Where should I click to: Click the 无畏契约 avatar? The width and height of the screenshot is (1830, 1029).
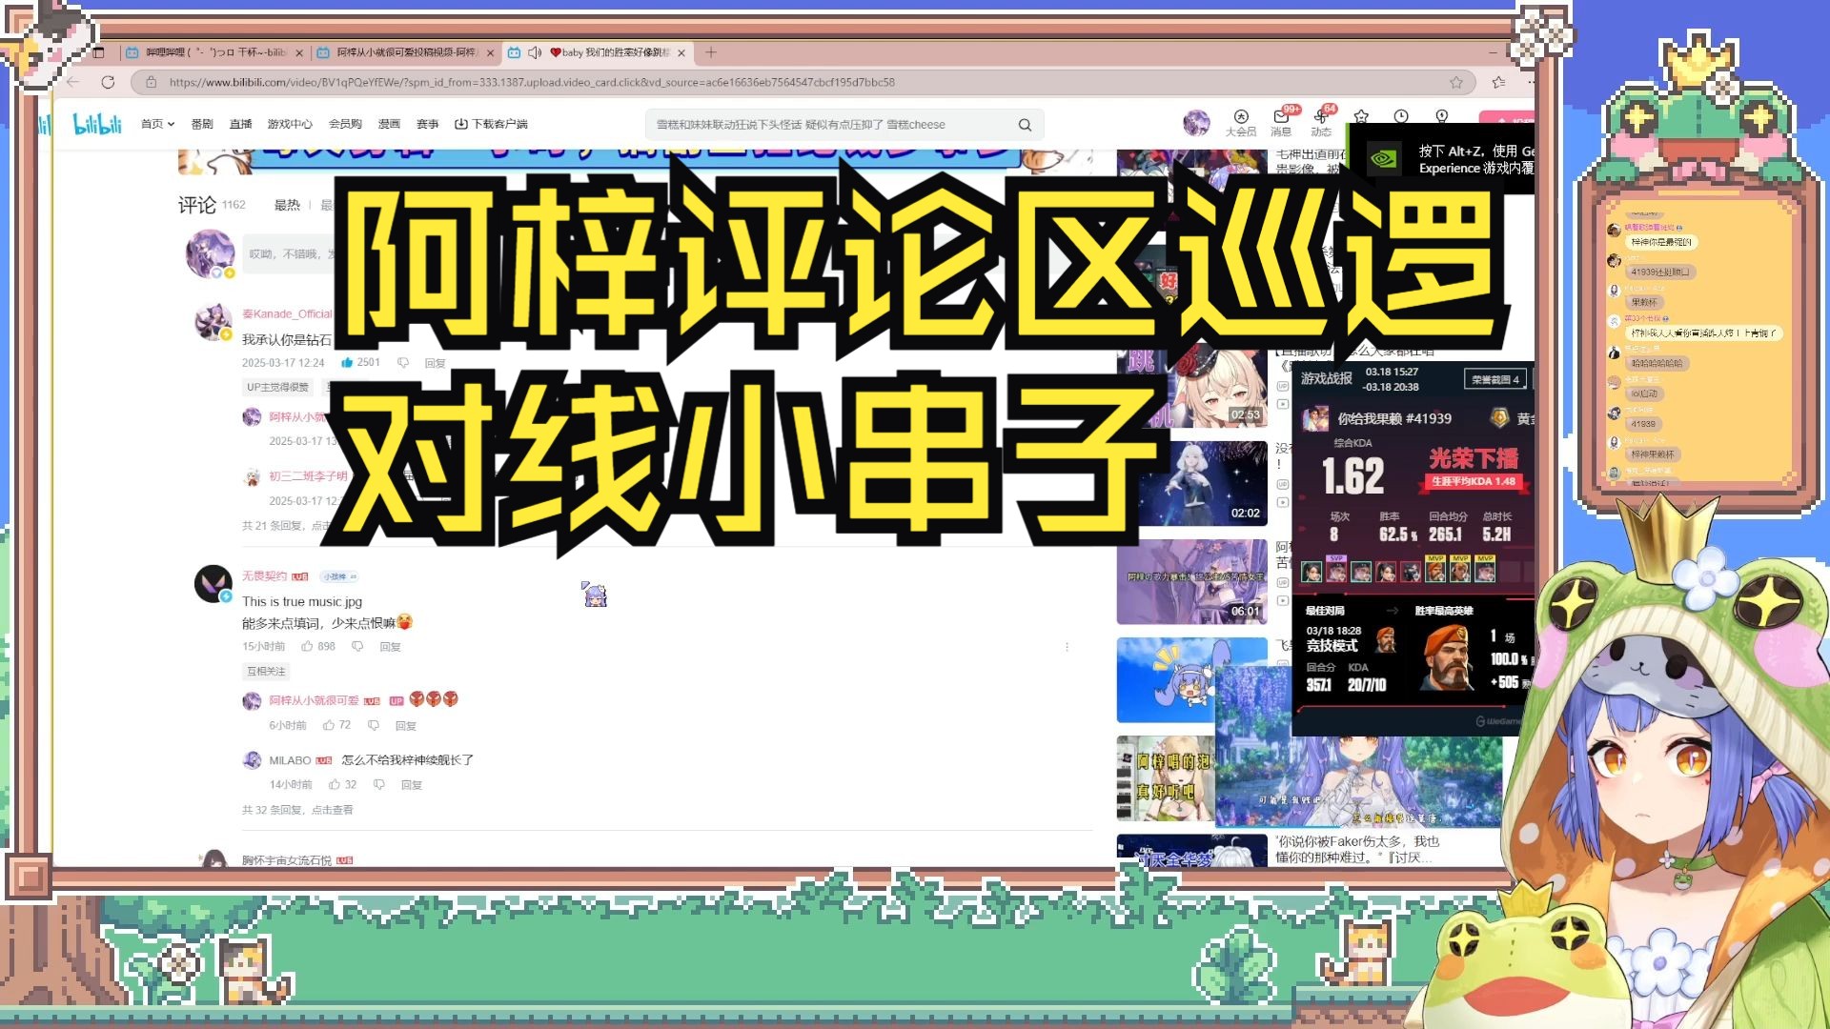(x=213, y=583)
